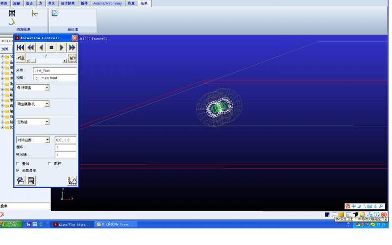This screenshot has height=245, width=392.
Task: Switch to the 驱动 ribbon tab
Action: click(x=29, y=3)
